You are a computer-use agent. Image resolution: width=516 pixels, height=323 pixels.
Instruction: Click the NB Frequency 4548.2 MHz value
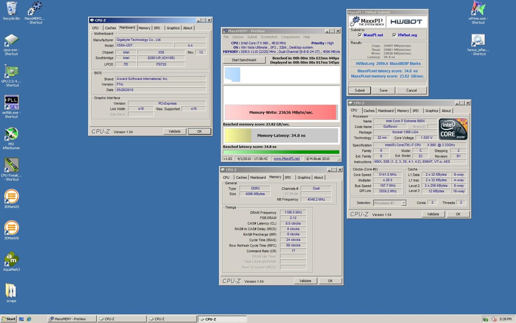click(316, 199)
